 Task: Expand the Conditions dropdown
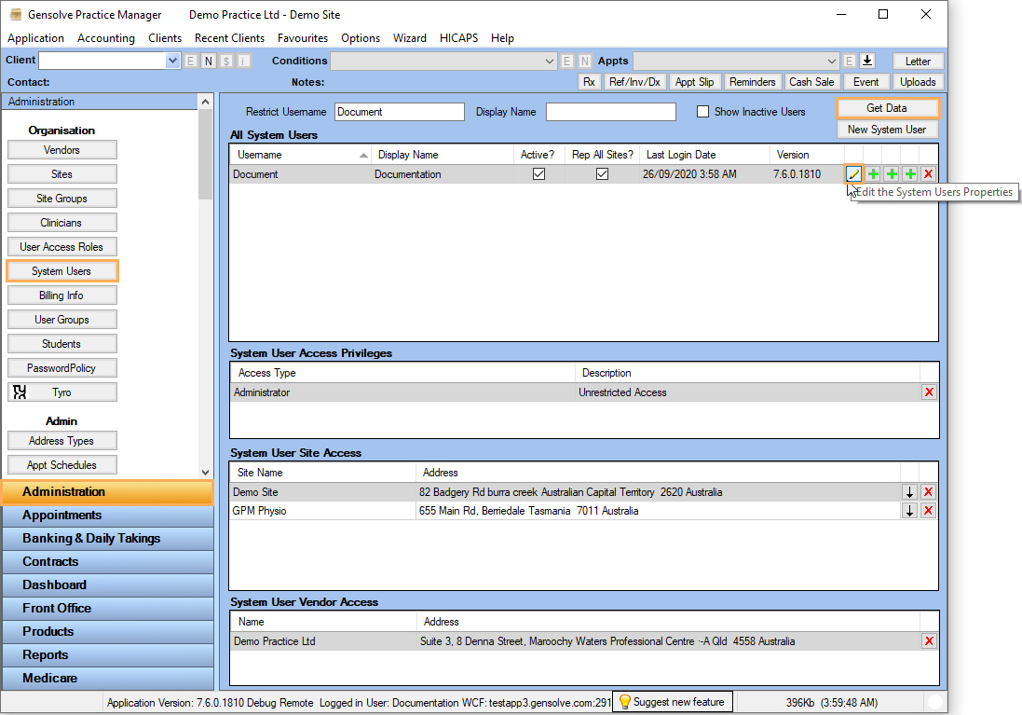point(549,61)
